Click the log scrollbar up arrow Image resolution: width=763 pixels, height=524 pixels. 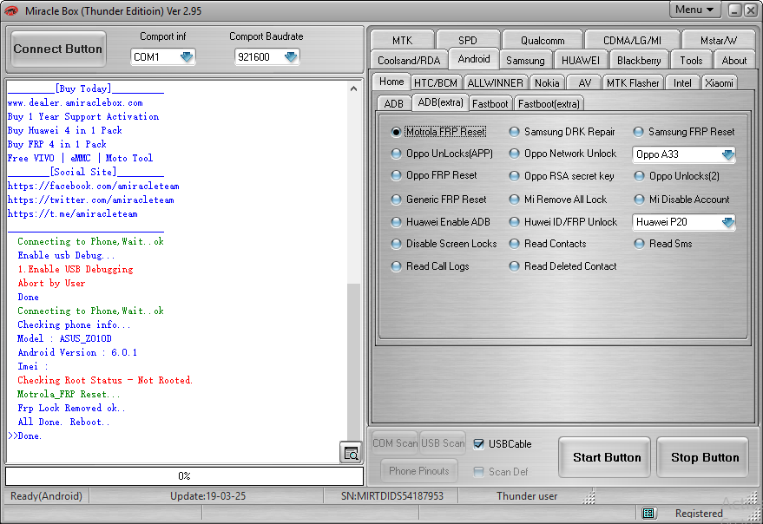click(x=354, y=88)
